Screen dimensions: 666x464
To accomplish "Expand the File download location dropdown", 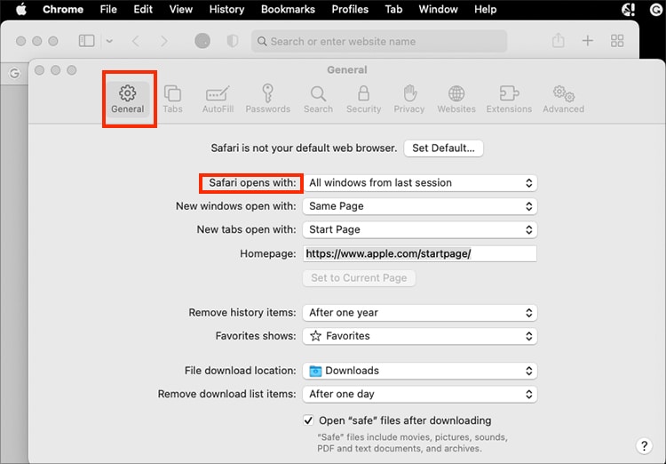I will (420, 371).
